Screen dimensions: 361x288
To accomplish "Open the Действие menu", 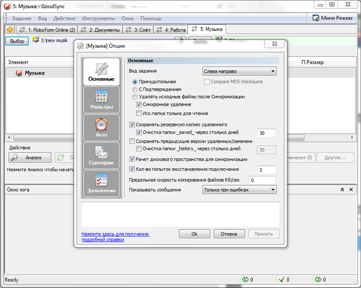I will coord(65,19).
